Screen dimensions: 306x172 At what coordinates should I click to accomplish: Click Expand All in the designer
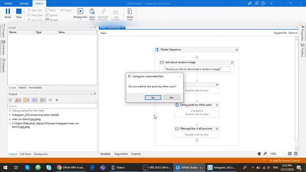click(280, 33)
